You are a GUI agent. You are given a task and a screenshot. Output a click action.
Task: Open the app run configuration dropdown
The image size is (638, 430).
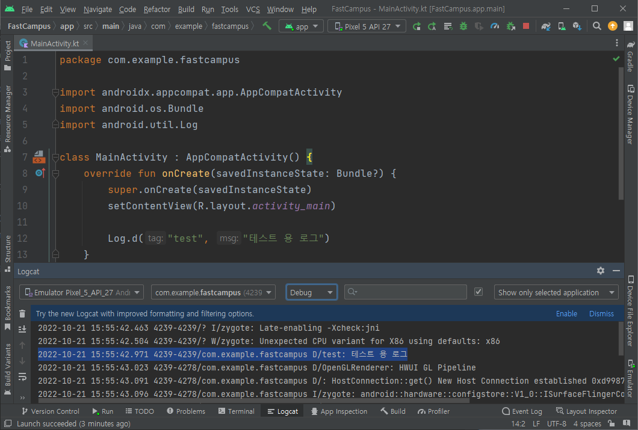(x=301, y=26)
